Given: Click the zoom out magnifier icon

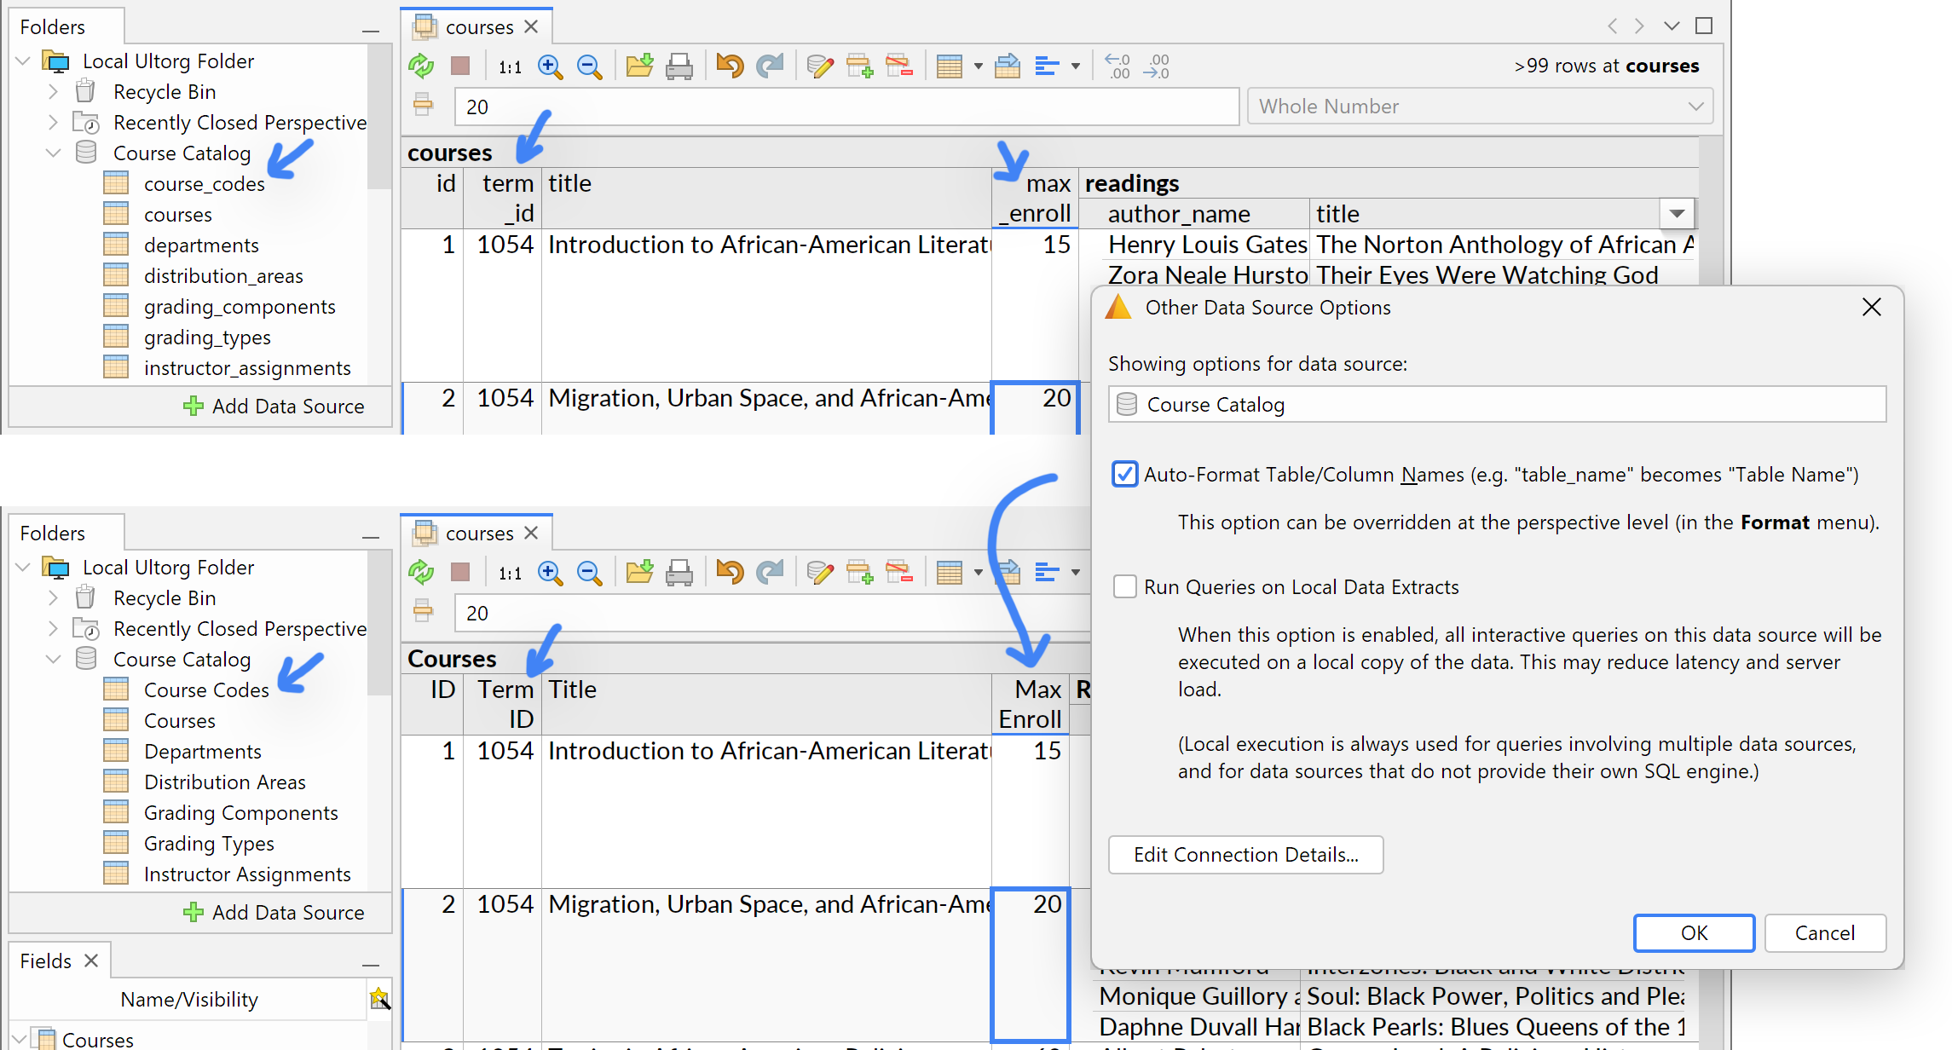Looking at the screenshot, I should (x=591, y=65).
